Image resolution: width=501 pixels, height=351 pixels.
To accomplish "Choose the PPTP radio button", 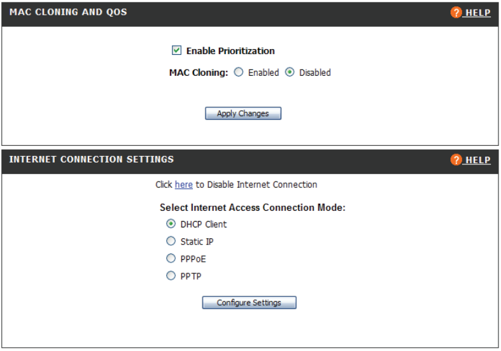I will coord(171,276).
